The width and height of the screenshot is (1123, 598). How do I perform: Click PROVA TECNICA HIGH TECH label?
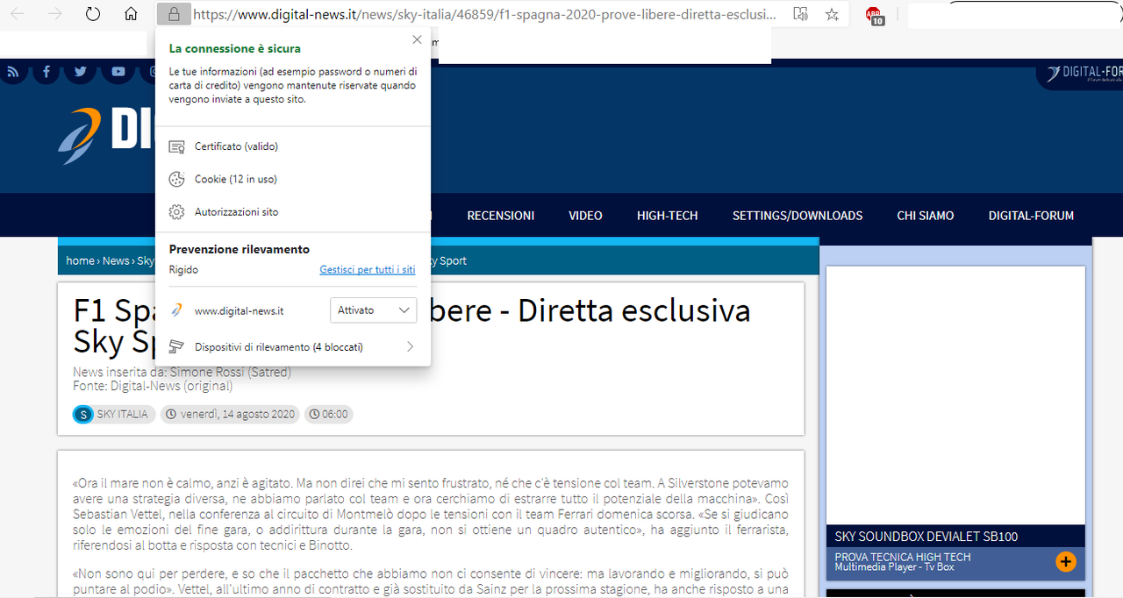903,557
